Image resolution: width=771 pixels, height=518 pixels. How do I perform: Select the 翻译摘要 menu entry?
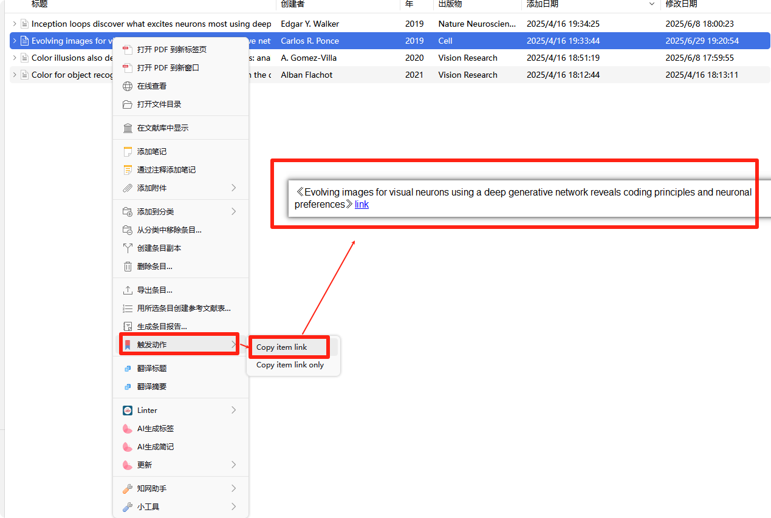click(x=180, y=387)
